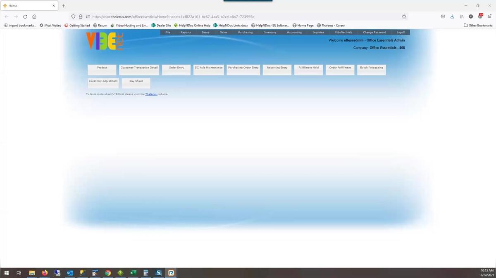This screenshot has width=496, height=278.
Task: Click the browser home icon
Action: pos(34,16)
